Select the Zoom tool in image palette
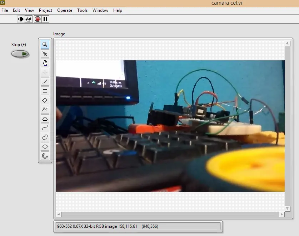The height and width of the screenshot is (236, 299). pos(45,44)
